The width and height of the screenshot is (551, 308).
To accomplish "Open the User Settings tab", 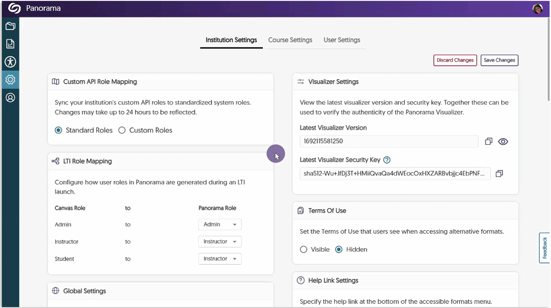I will click(x=342, y=40).
